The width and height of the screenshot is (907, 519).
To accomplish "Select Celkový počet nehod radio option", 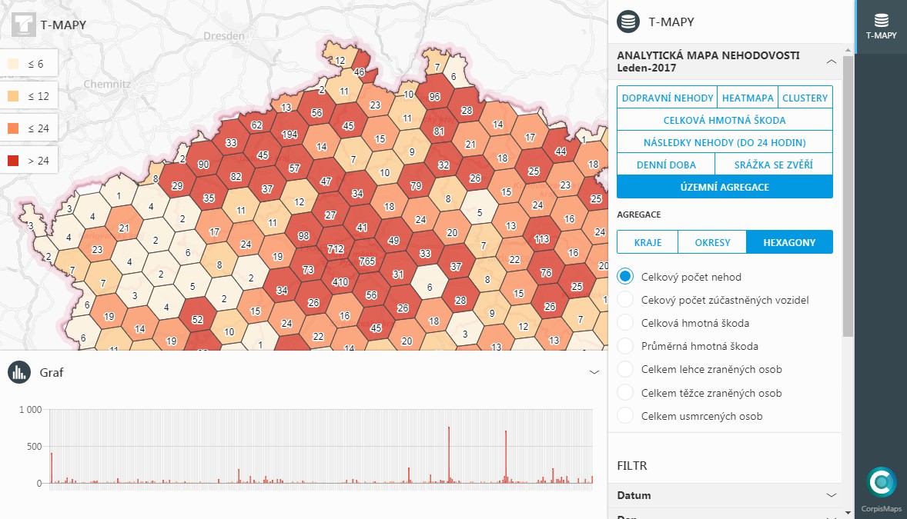I will click(625, 276).
